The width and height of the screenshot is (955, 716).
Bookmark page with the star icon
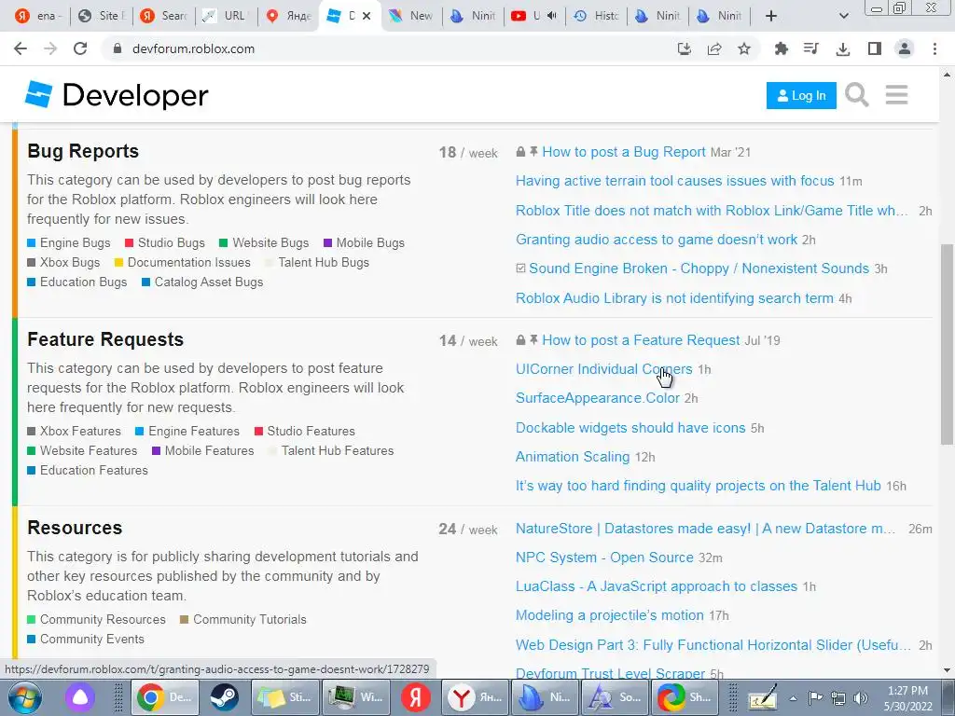click(743, 48)
